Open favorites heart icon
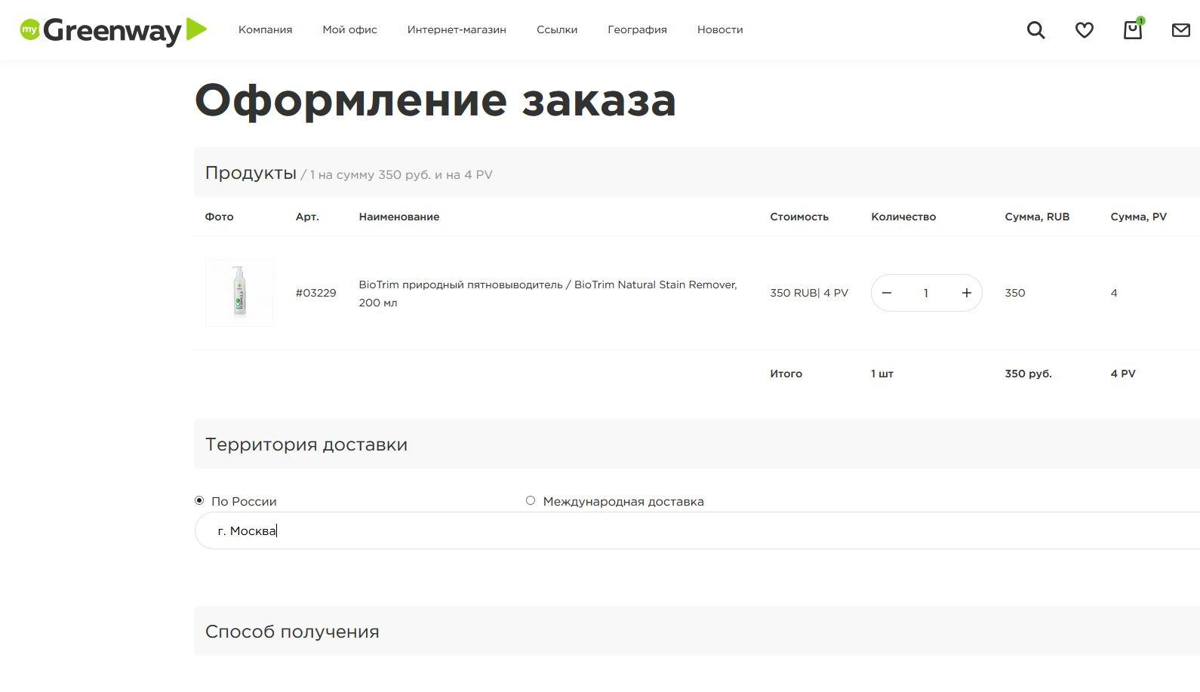 click(x=1085, y=30)
